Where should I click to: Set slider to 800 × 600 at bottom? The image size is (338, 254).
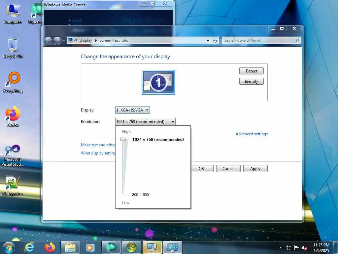pos(123,194)
